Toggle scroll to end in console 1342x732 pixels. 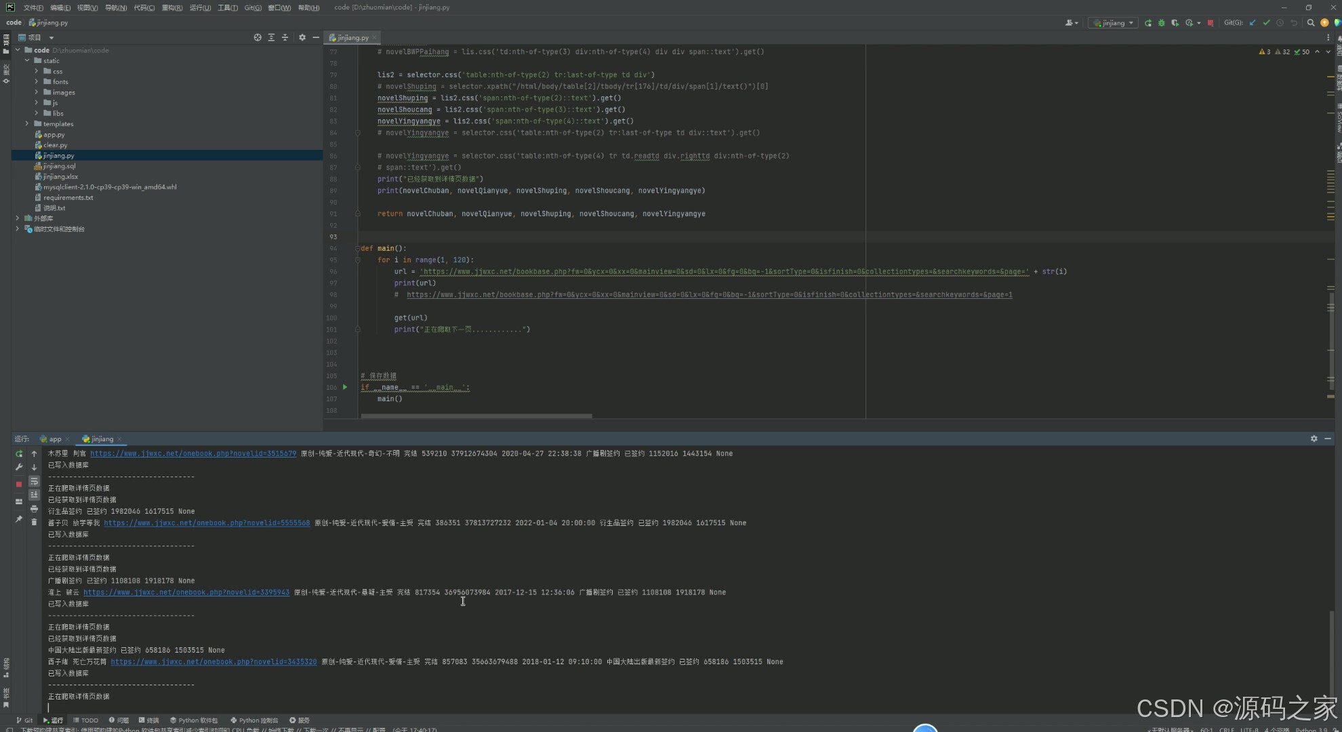[34, 495]
